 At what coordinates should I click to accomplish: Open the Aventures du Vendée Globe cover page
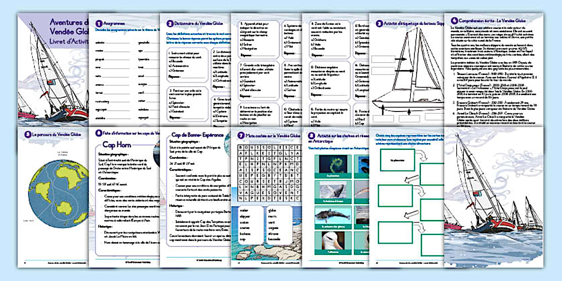[53, 67]
